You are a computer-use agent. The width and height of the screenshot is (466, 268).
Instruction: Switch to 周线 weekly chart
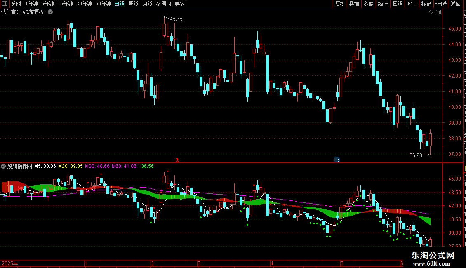coord(134,4)
